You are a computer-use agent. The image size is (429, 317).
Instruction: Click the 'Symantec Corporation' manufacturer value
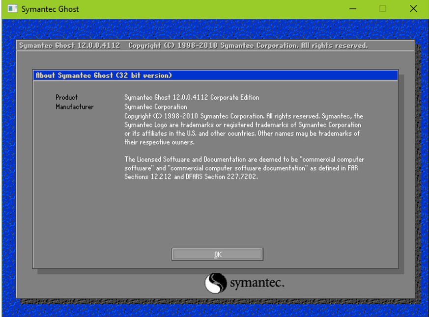[x=156, y=107]
